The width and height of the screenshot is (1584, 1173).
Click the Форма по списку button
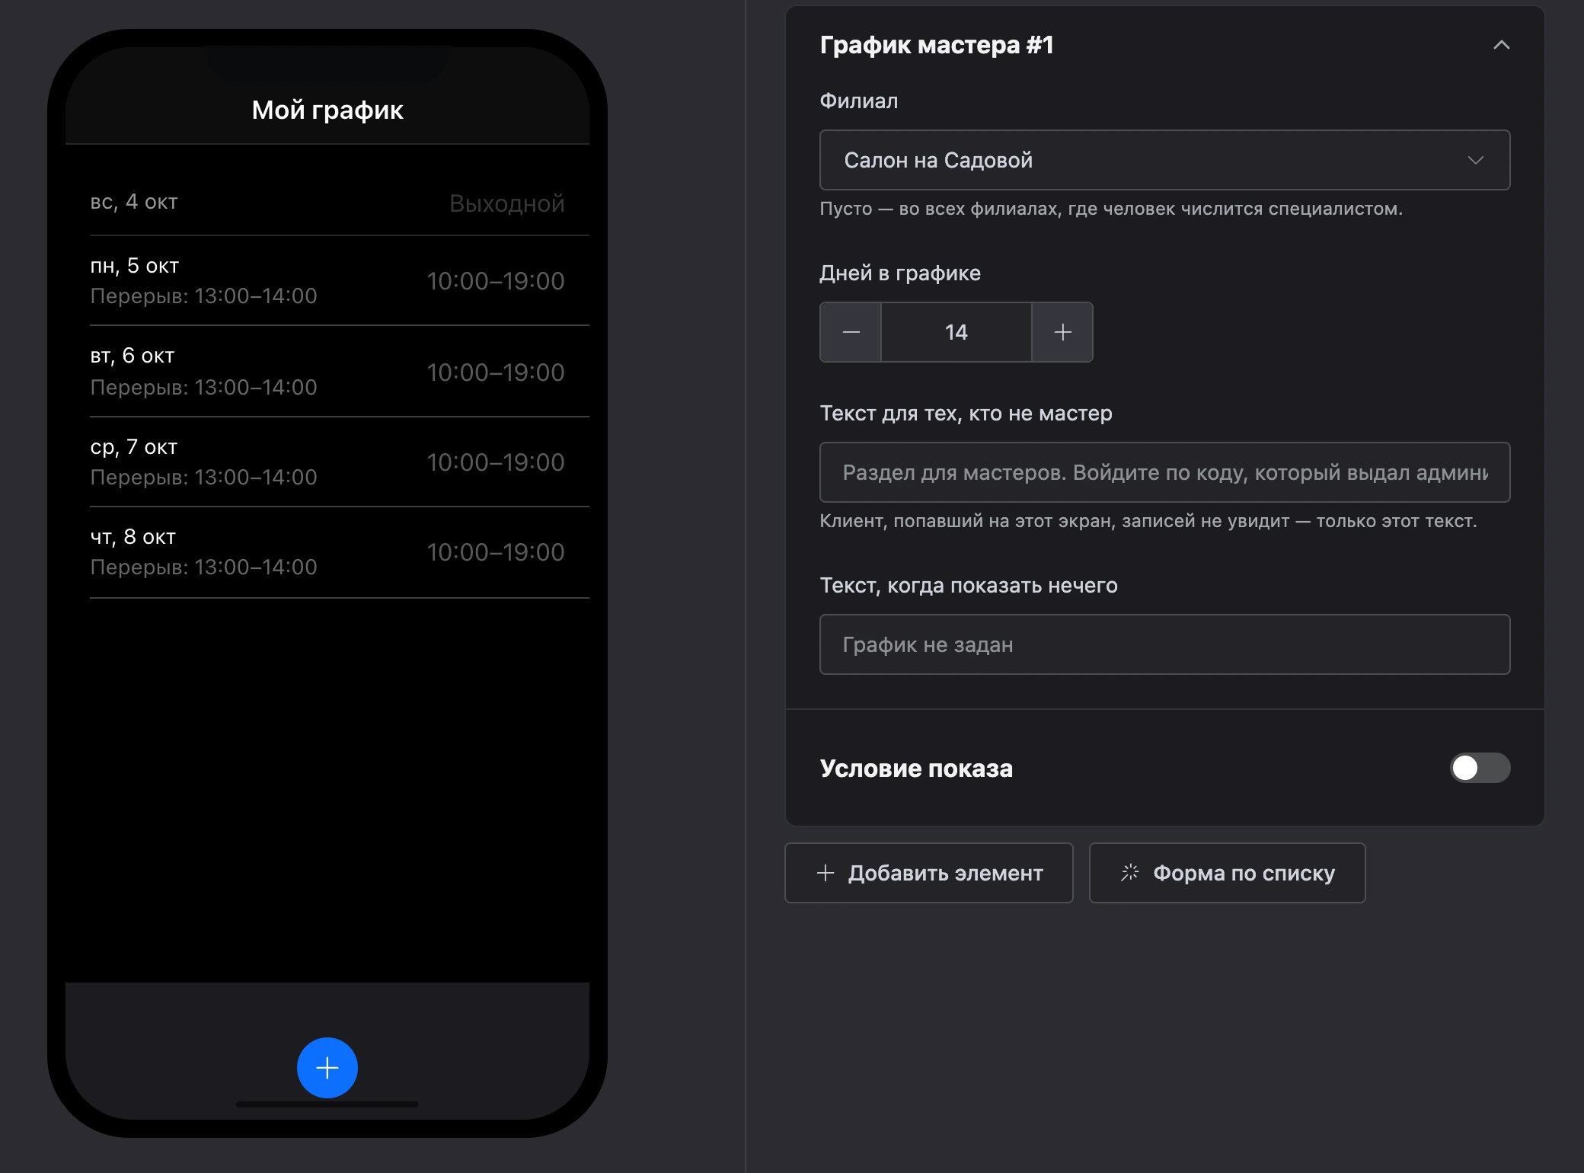click(x=1227, y=873)
